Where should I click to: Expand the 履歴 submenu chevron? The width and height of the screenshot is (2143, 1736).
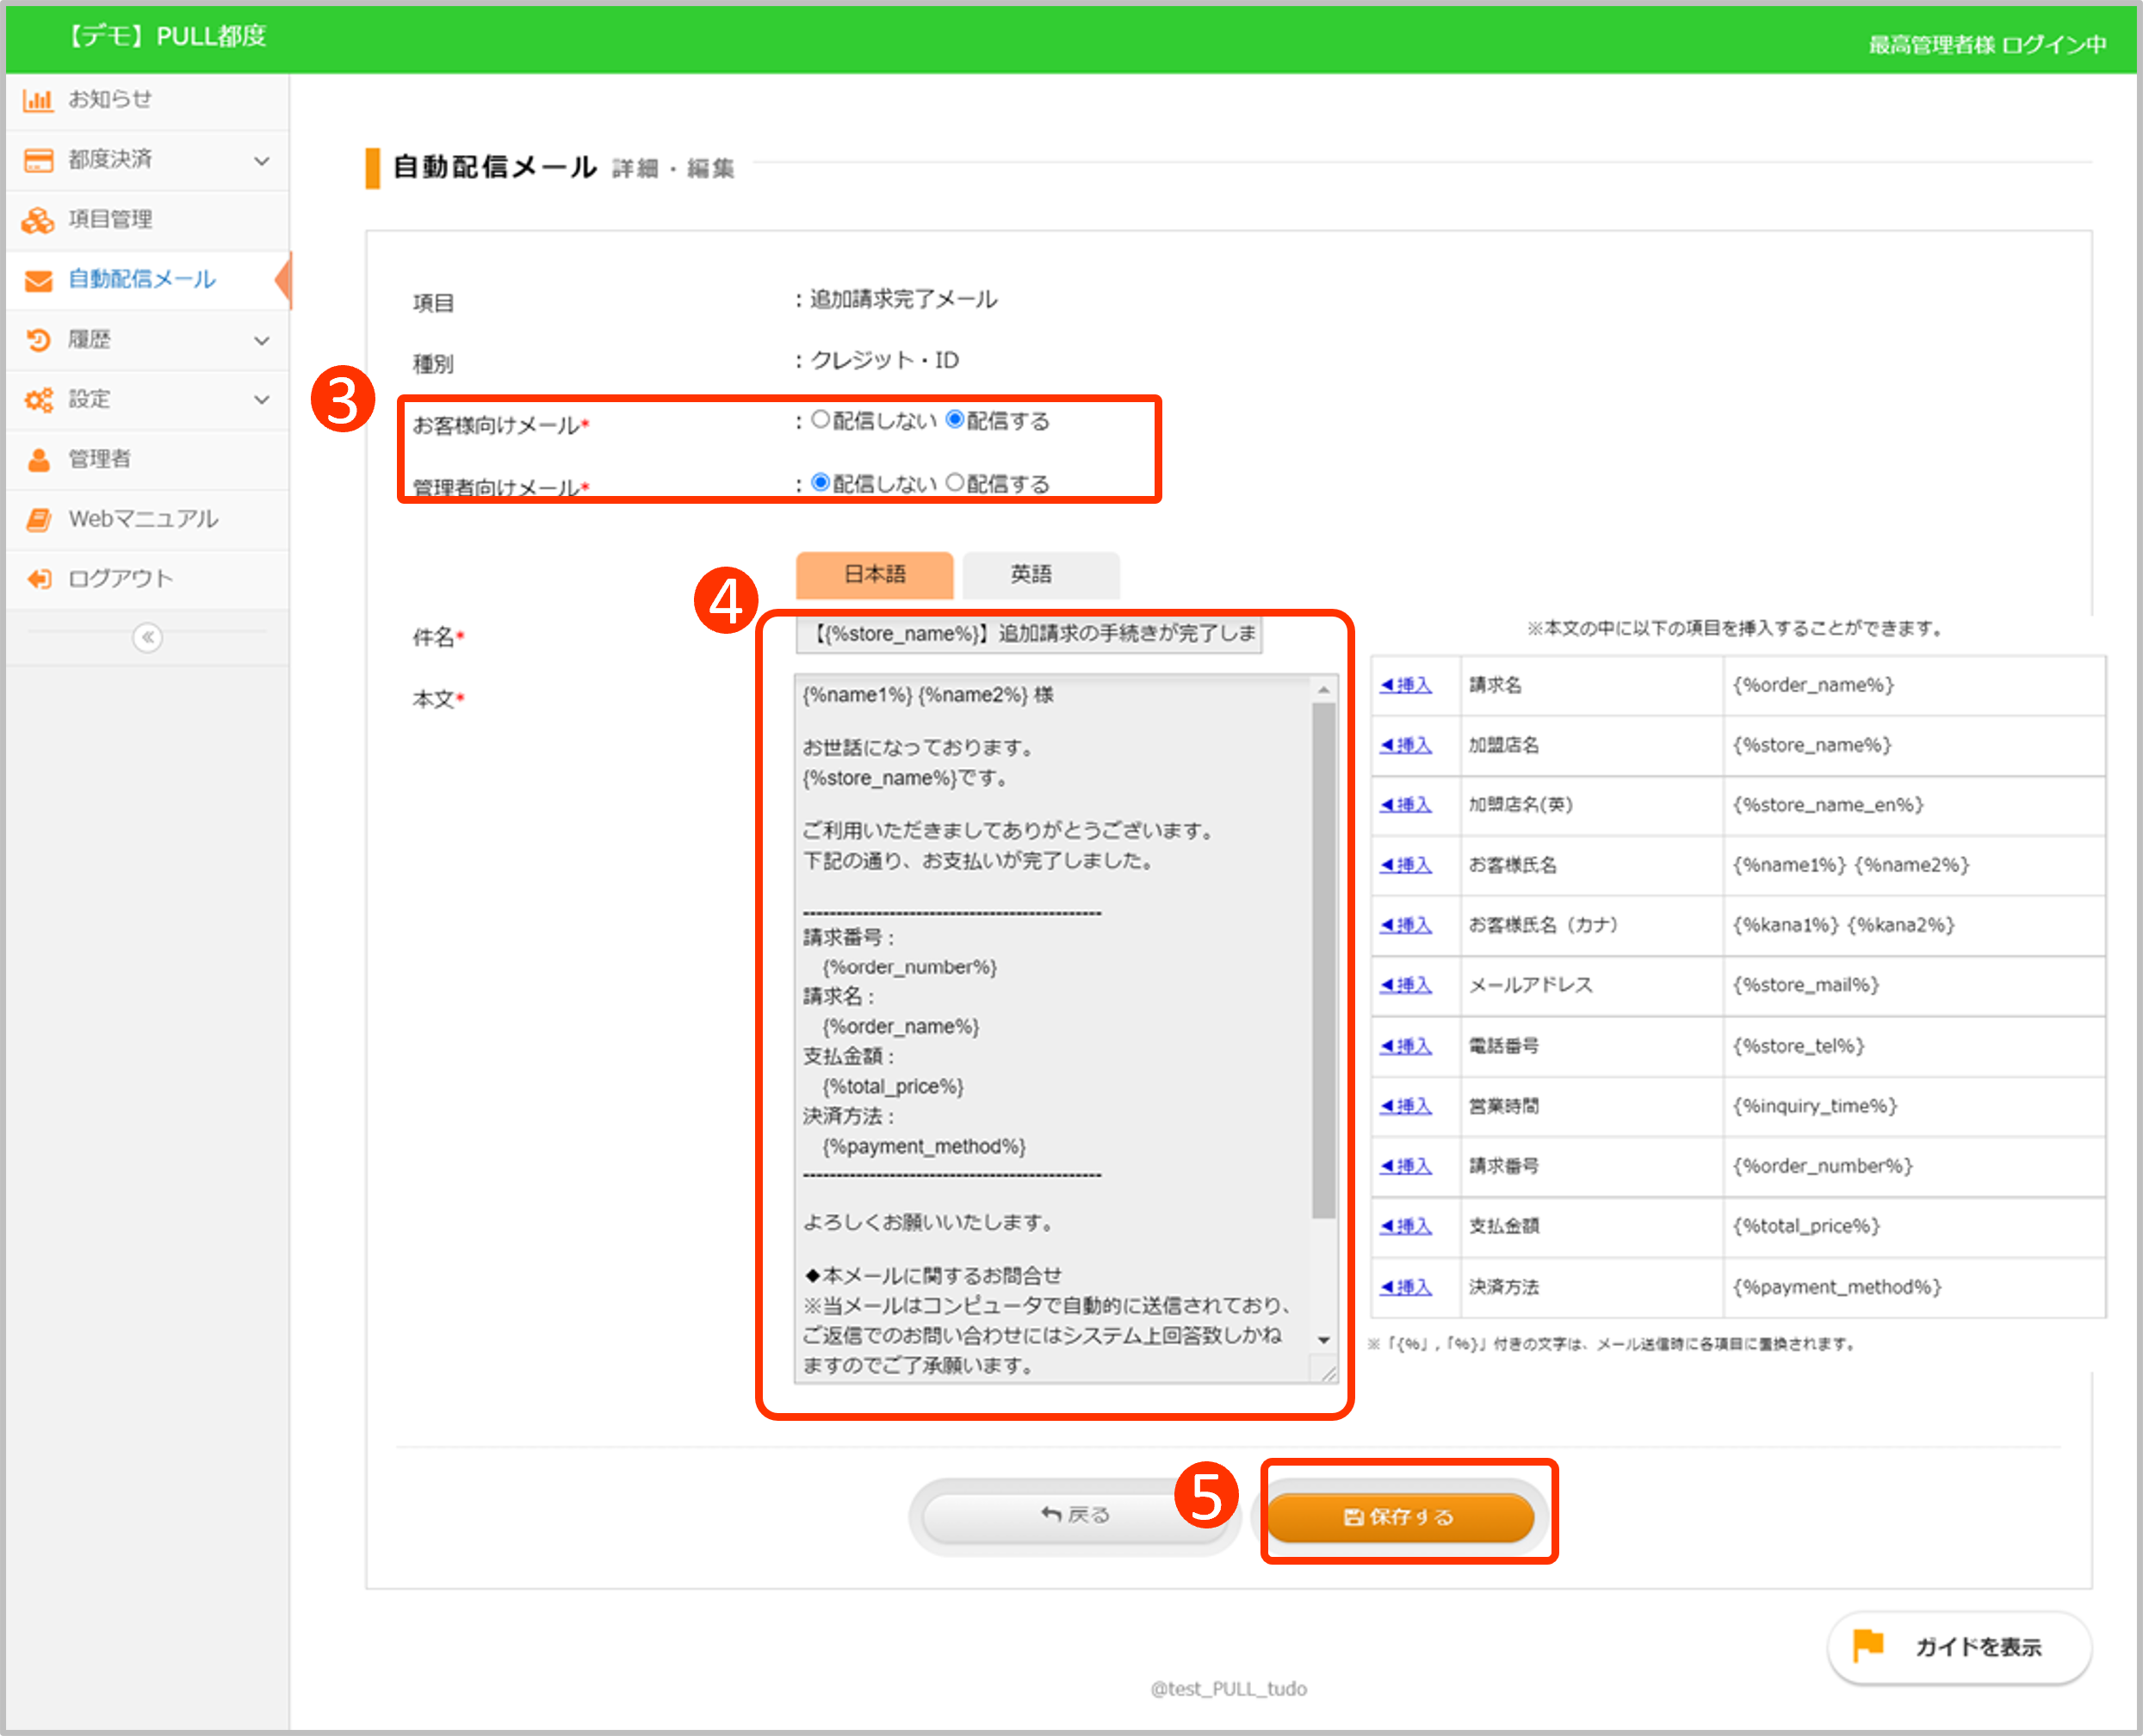(262, 340)
